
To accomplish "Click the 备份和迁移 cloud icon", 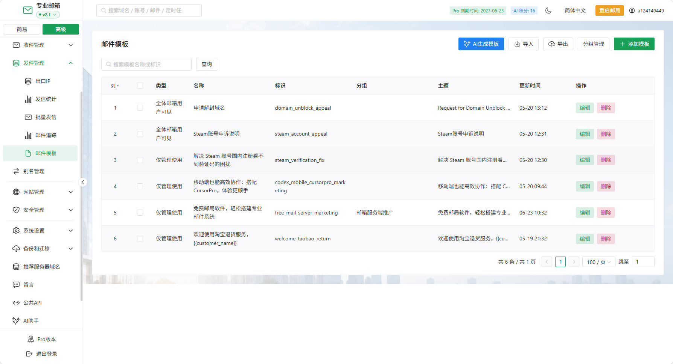I will (16, 249).
